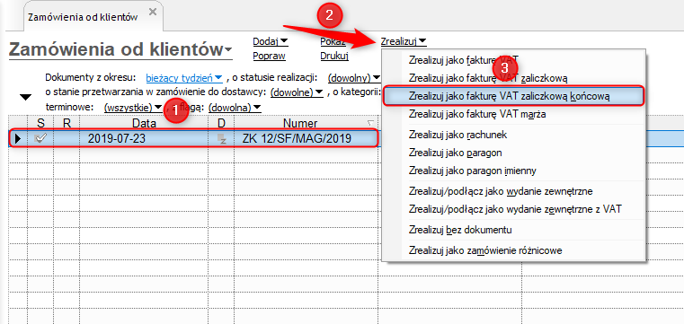Sort by the Numer column header
Screen dimensions: 684x324
(299, 123)
